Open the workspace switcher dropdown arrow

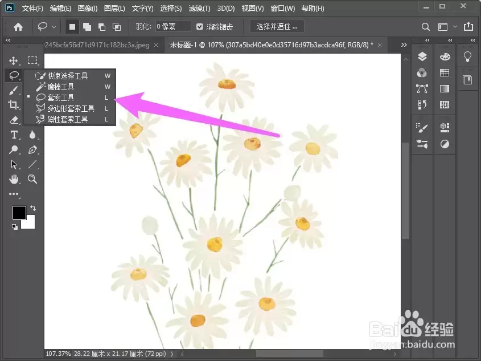coord(455,27)
